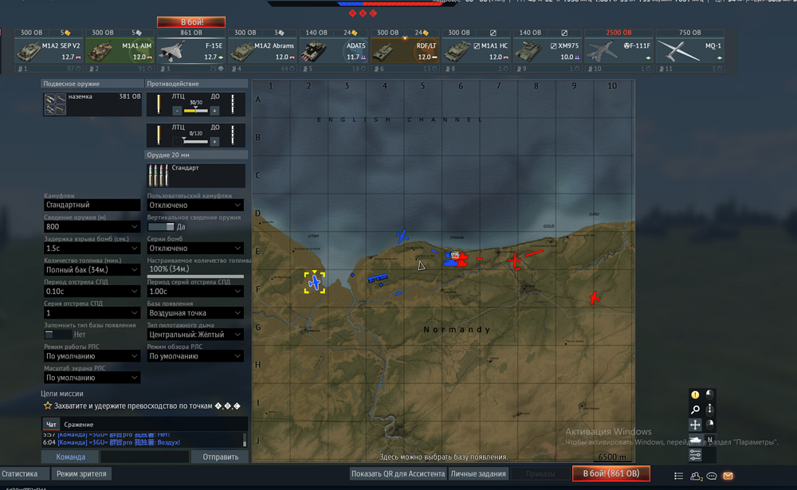797x490 pixels.
Task: Select the F-15E vehicle slot
Action: pyautogui.click(x=191, y=50)
